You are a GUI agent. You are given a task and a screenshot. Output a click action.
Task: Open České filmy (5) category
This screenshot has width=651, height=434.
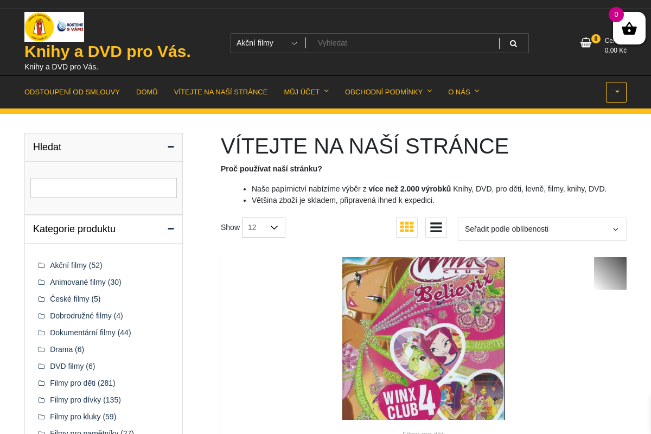coord(75,299)
